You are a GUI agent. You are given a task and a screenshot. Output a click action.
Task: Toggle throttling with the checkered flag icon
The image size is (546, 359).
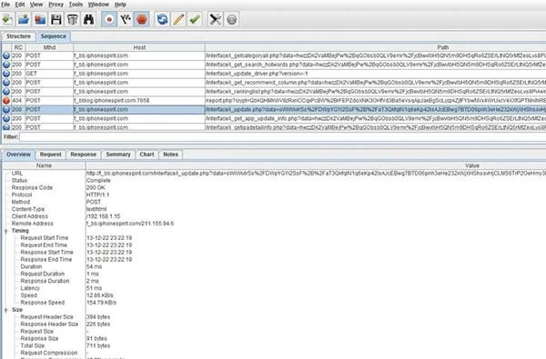pos(126,19)
